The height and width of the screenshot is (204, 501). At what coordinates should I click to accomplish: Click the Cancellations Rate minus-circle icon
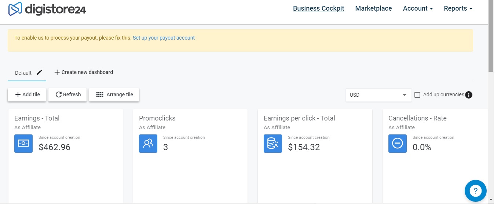pyautogui.click(x=398, y=144)
